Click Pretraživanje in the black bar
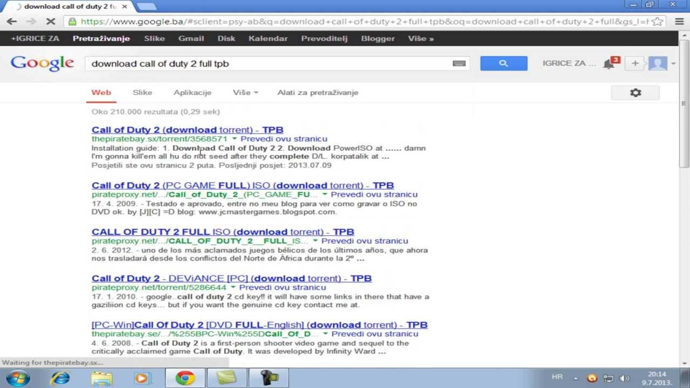The width and height of the screenshot is (690, 388). click(x=101, y=39)
